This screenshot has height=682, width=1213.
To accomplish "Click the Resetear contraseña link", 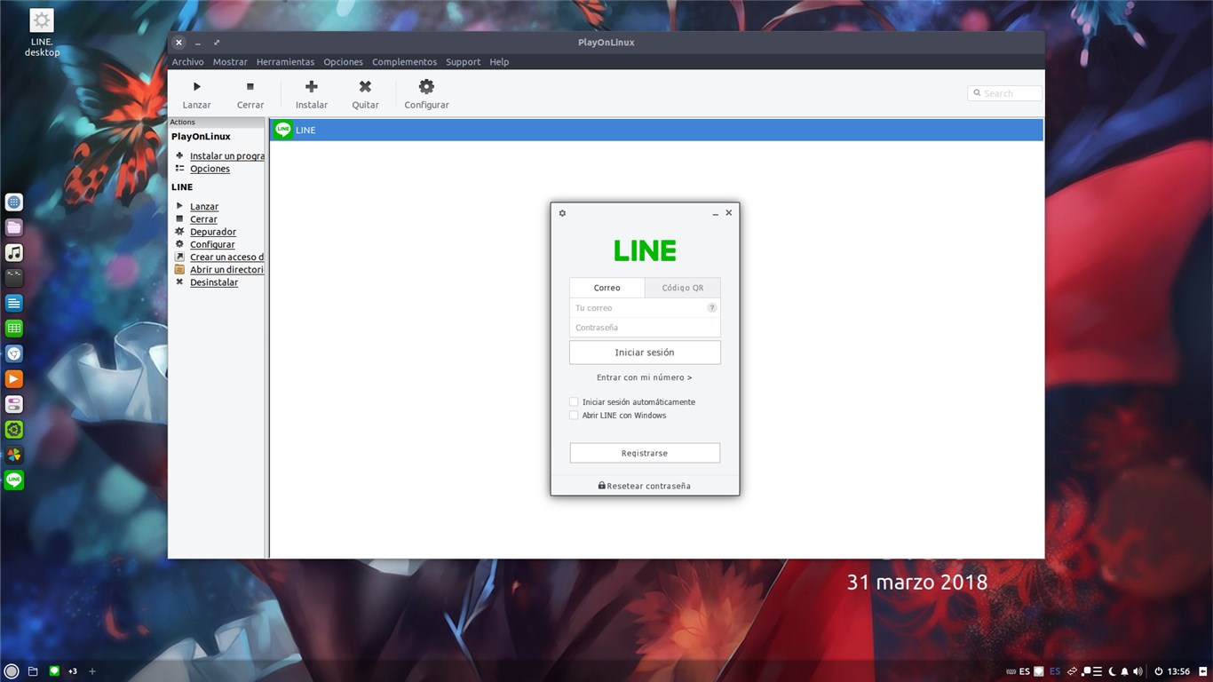I will (648, 486).
